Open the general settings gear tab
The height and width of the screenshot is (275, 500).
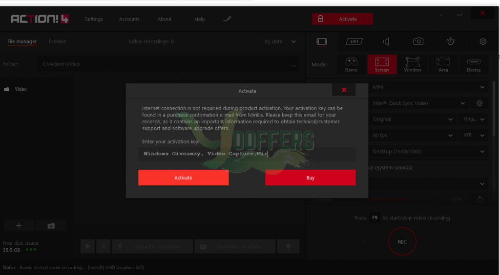tap(483, 41)
